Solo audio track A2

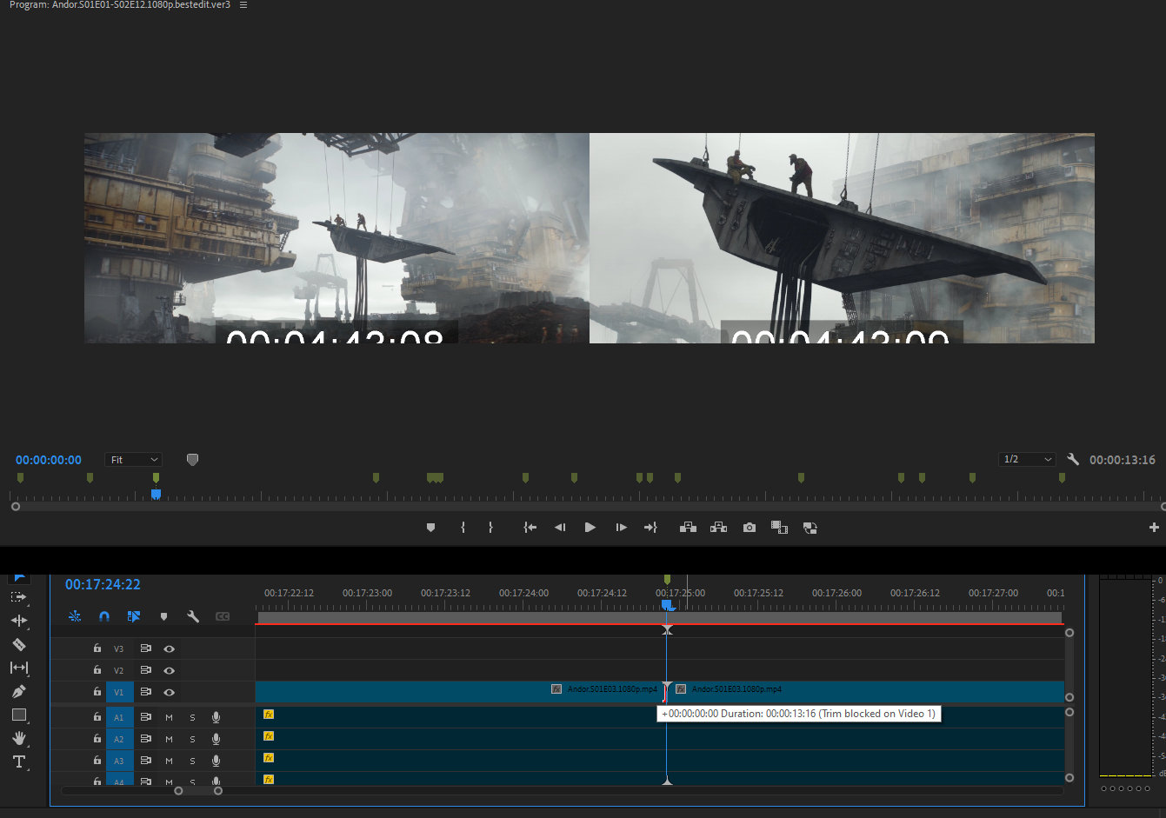[x=192, y=739]
